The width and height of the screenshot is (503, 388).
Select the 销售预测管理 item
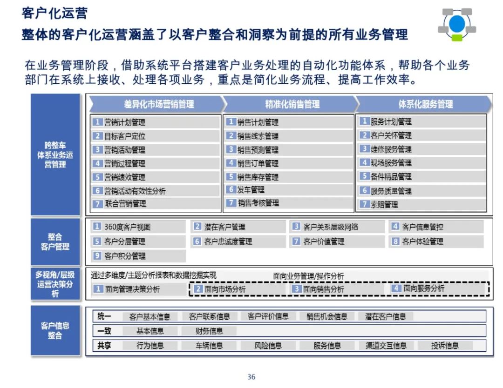(x=289, y=150)
